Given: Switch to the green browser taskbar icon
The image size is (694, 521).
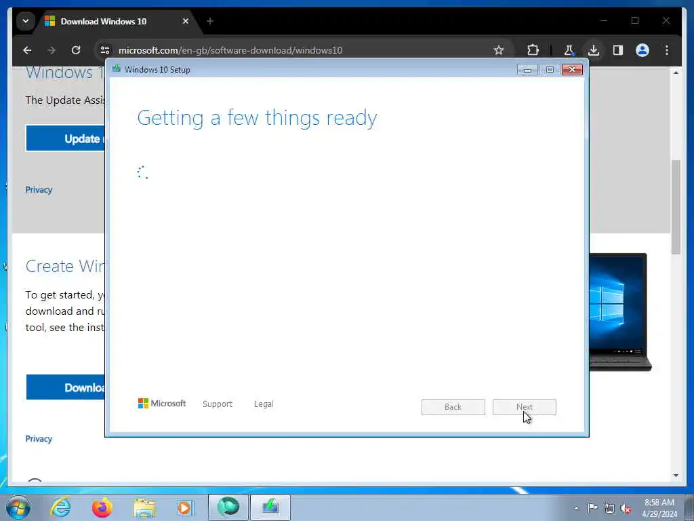Looking at the screenshot, I should point(228,507).
